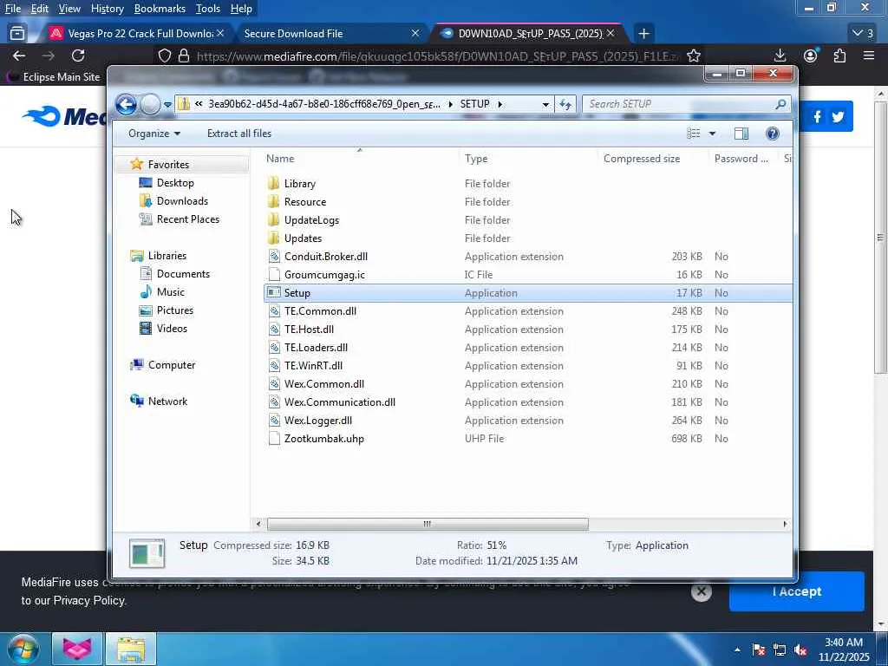The height and width of the screenshot is (666, 888).
Task: Open the views dropdown arrow
Action: (713, 134)
